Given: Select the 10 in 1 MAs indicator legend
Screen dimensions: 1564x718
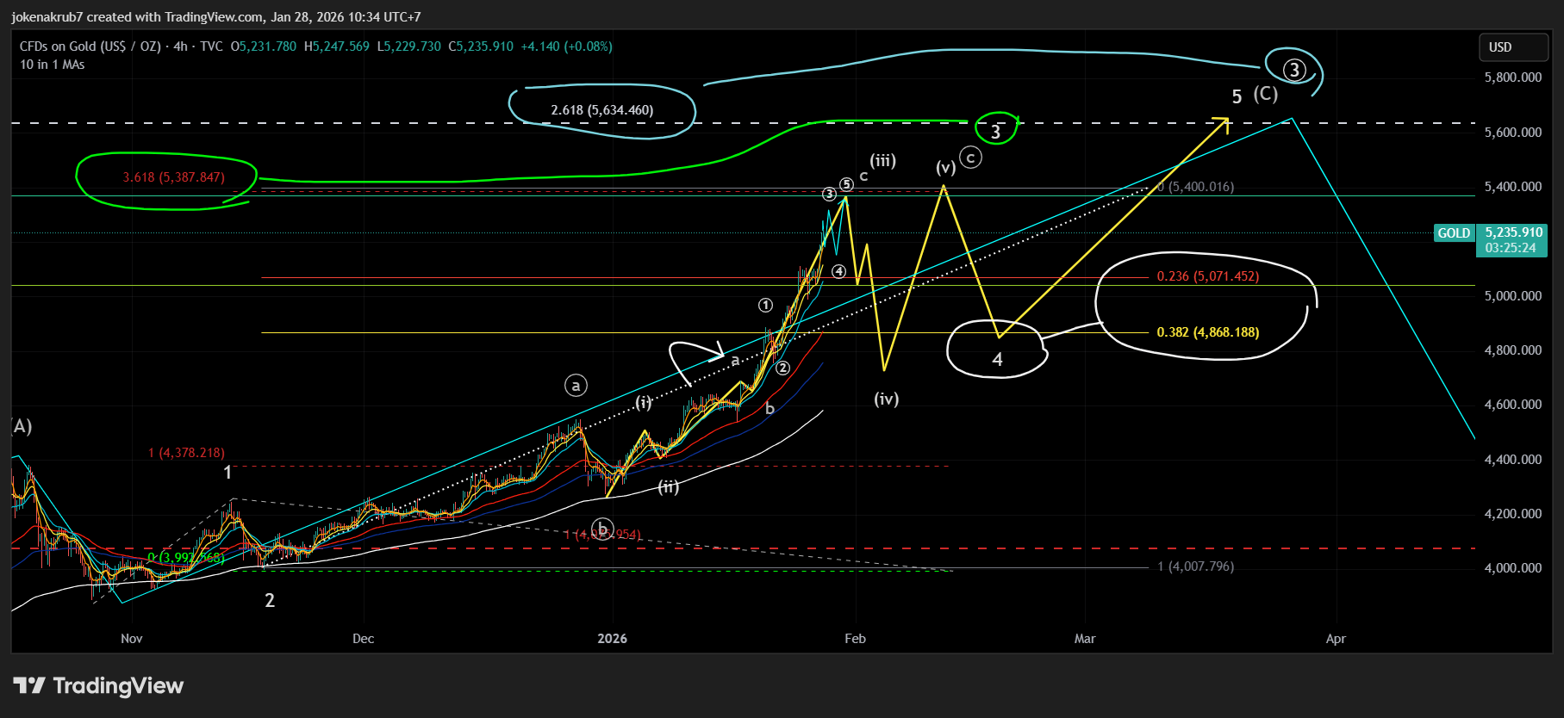Looking at the screenshot, I should click(53, 65).
